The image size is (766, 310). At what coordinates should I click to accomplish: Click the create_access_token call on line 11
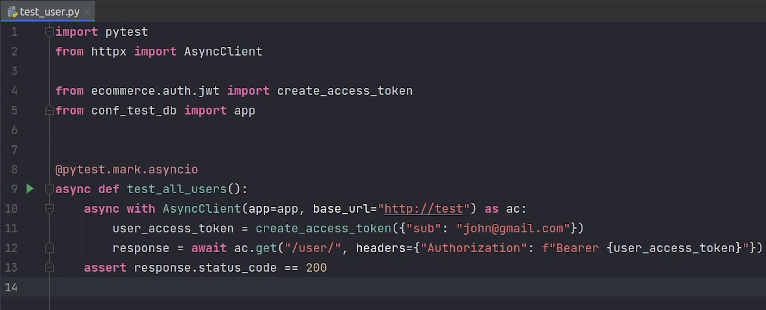tap(323, 228)
